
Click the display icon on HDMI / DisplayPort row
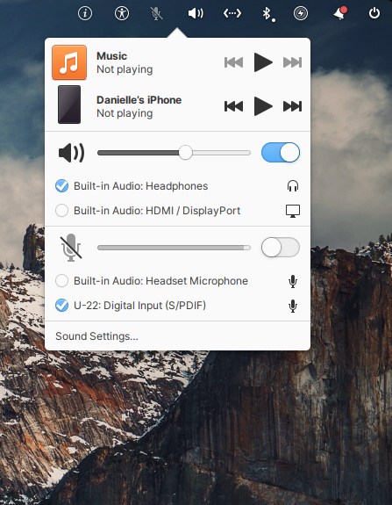pos(293,211)
